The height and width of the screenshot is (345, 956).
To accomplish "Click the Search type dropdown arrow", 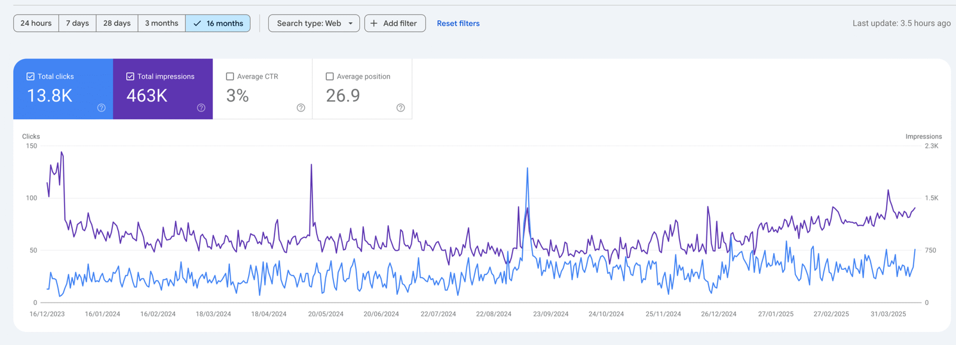I will click(x=351, y=23).
